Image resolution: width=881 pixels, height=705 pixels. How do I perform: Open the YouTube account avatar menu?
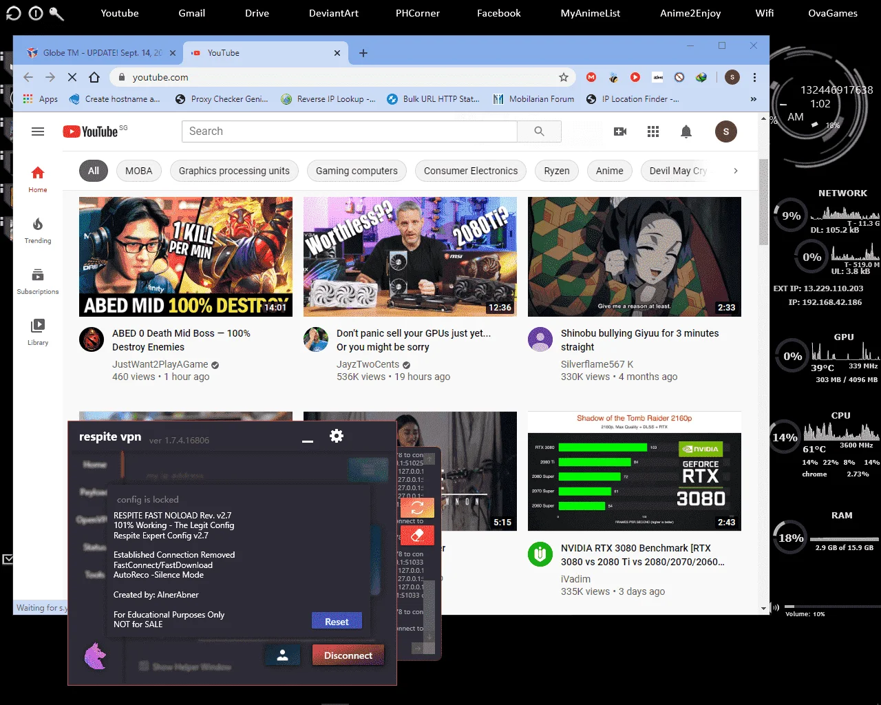(x=726, y=131)
